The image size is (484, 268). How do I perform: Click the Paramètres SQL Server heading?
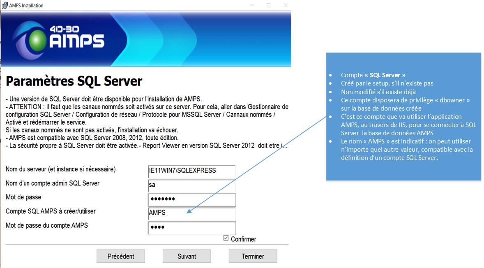pyautogui.click(x=74, y=81)
